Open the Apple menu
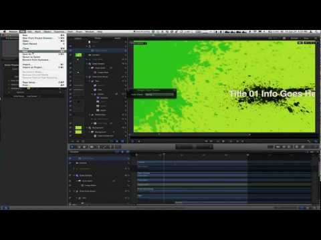The width and height of the screenshot is (321, 240). [4, 31]
